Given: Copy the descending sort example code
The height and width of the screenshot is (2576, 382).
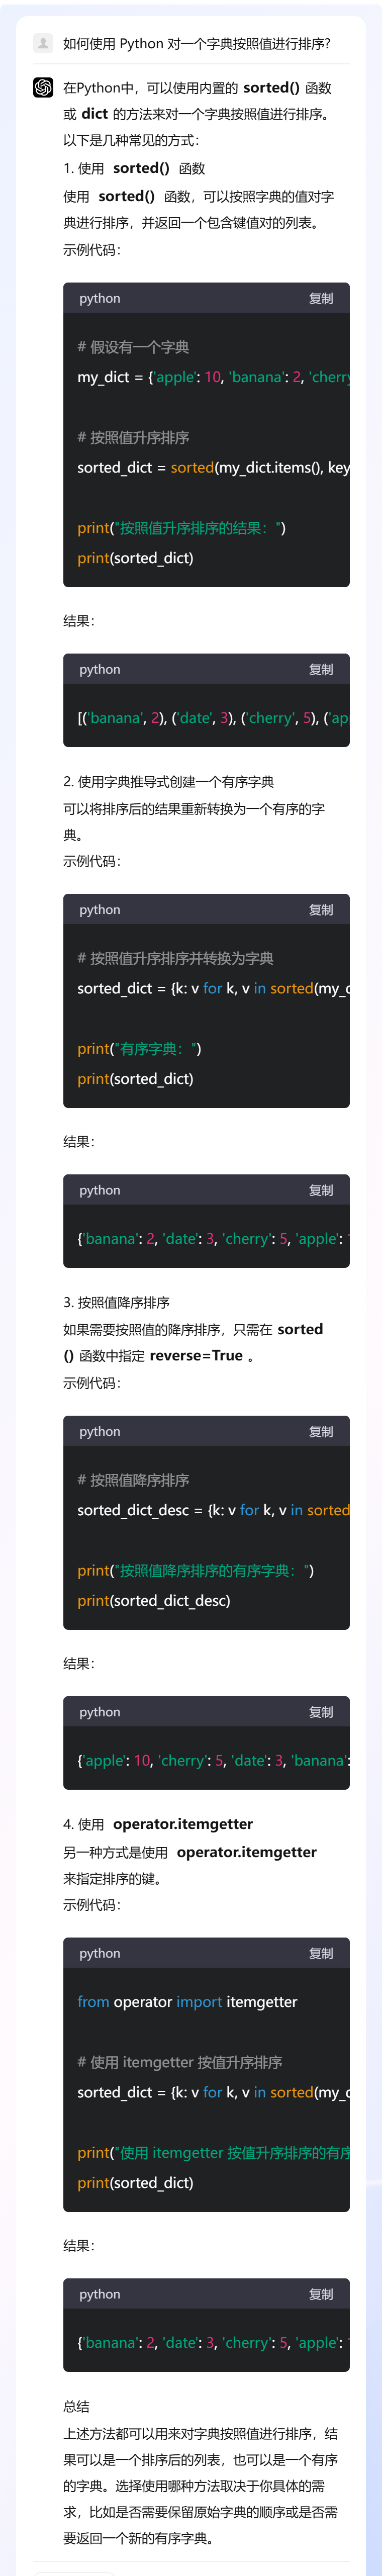Looking at the screenshot, I should click(322, 1431).
